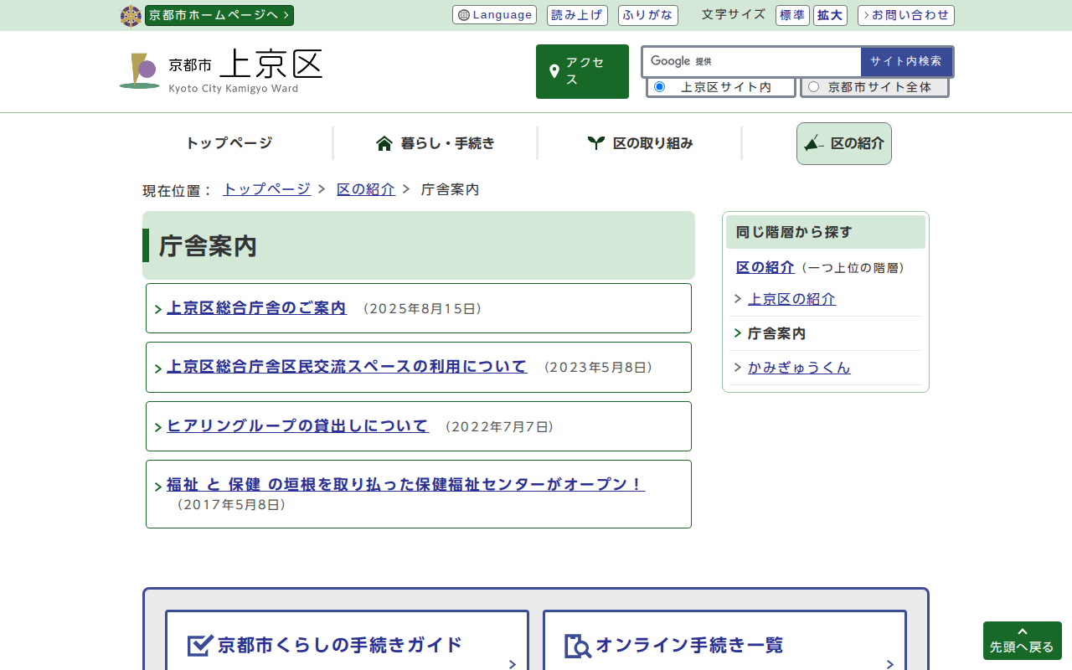Screen dimensions: 1072x670
Task: Click the house icon for 暮らし・手続き
Action: coord(384,143)
